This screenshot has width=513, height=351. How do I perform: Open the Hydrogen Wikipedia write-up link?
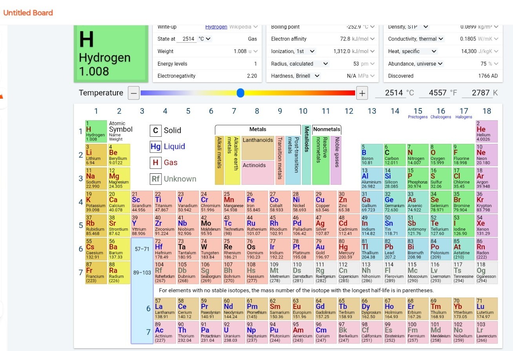(x=216, y=27)
